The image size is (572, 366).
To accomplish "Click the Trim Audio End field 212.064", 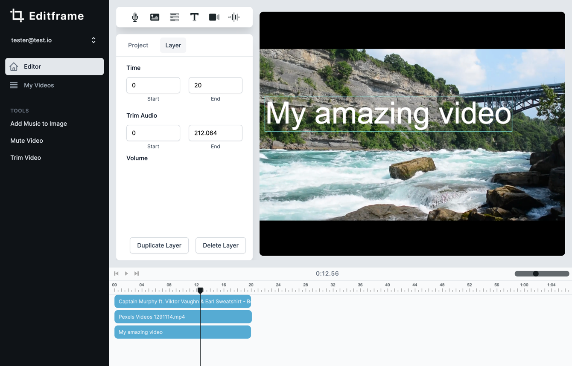I will (216, 133).
